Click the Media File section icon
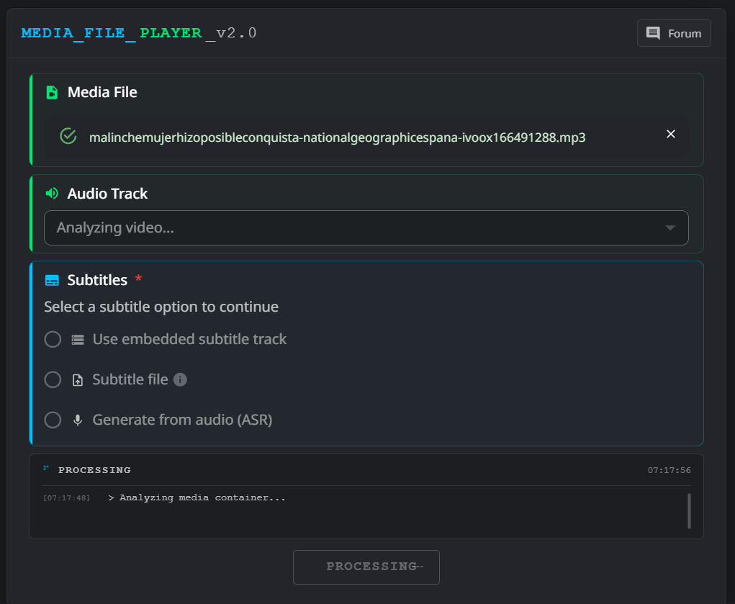The image size is (735, 604). 52,92
